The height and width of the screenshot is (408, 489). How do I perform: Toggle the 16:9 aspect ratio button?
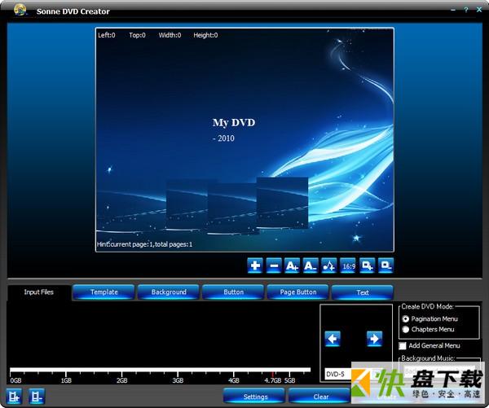point(348,265)
